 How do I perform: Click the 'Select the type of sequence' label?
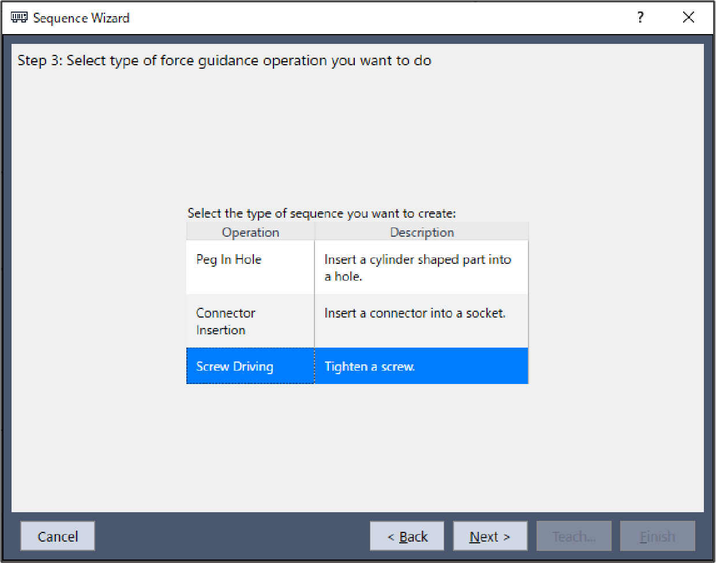pyautogui.click(x=321, y=213)
